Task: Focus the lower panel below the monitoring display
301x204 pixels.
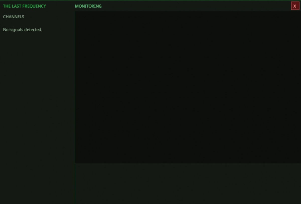Action: (x=188, y=183)
